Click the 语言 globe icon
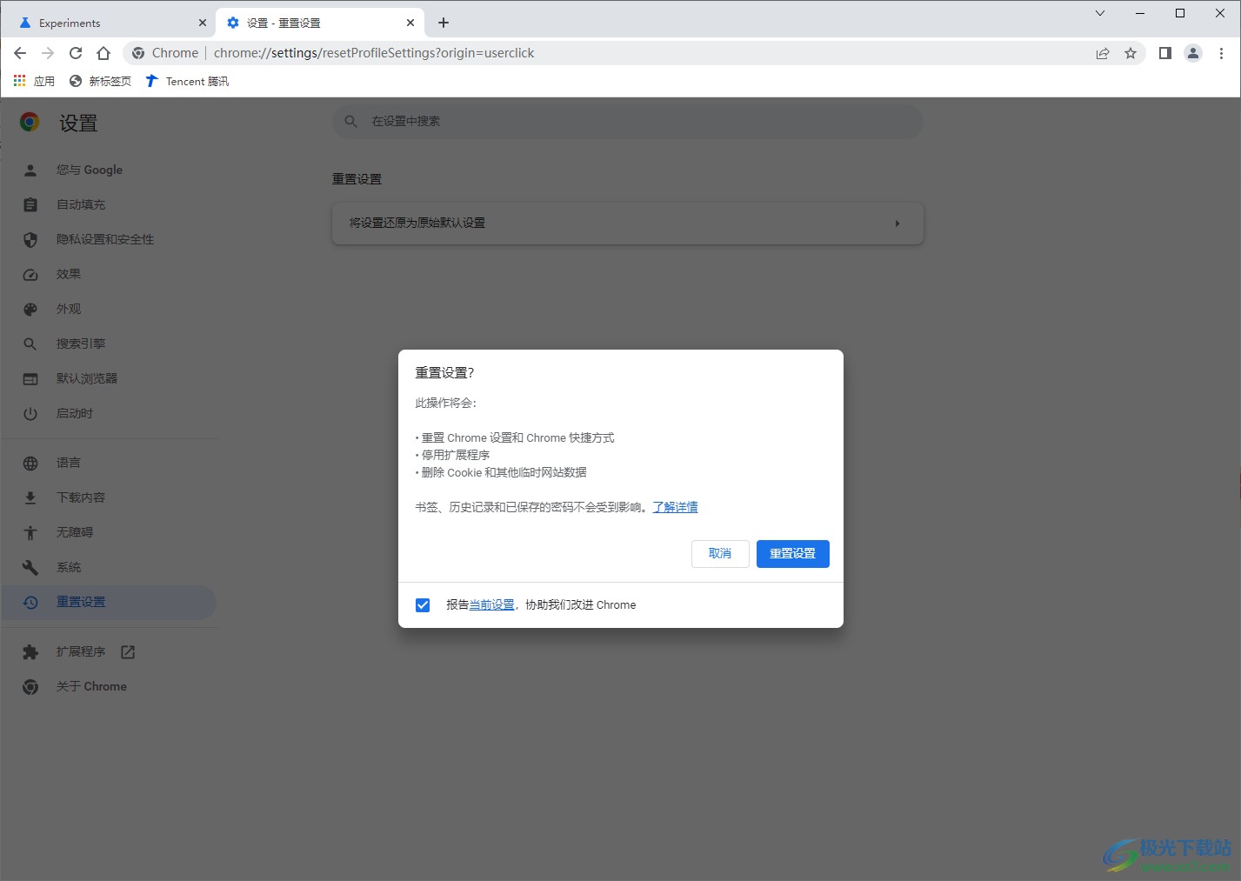Screen dimensions: 1241x881 point(30,463)
